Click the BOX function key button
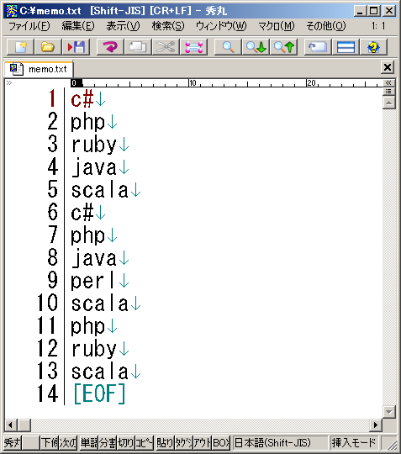The width and height of the screenshot is (401, 454). (x=221, y=443)
